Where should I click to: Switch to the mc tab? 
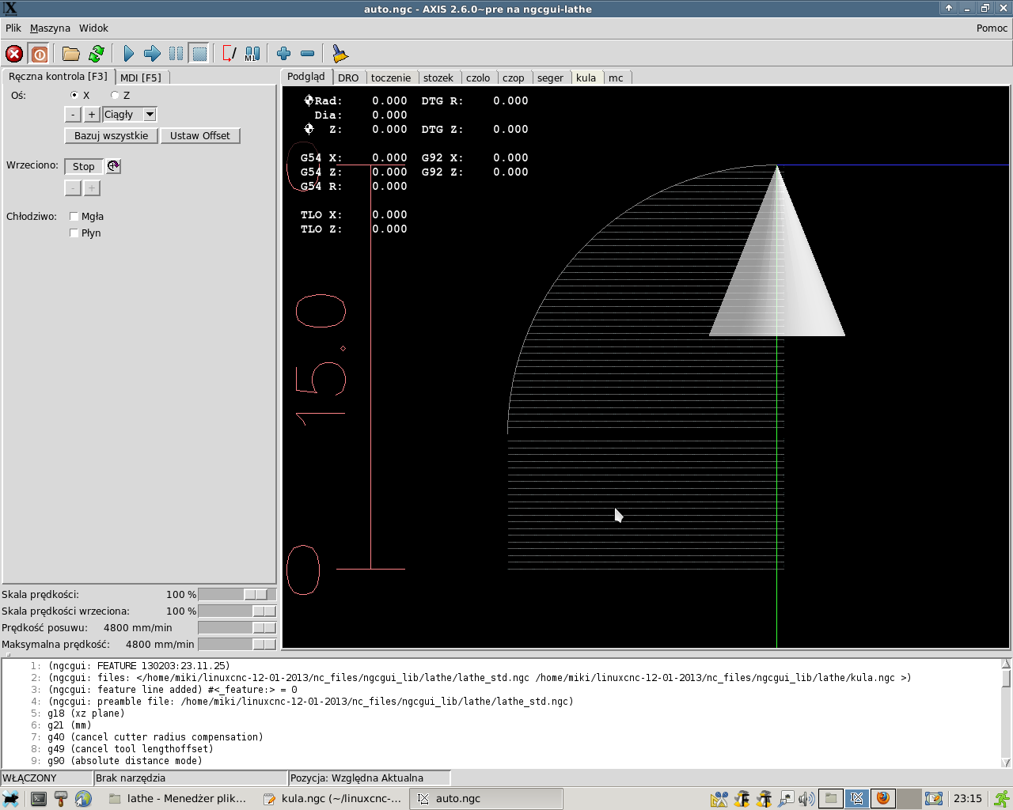617,78
